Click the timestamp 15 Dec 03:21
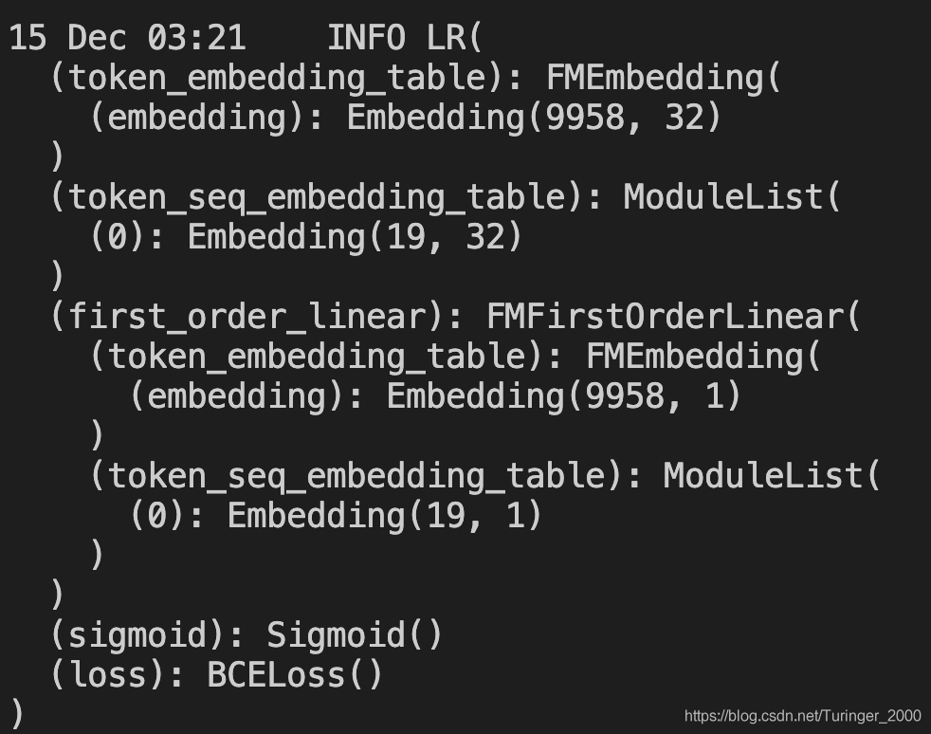931x734 pixels. coord(128,37)
